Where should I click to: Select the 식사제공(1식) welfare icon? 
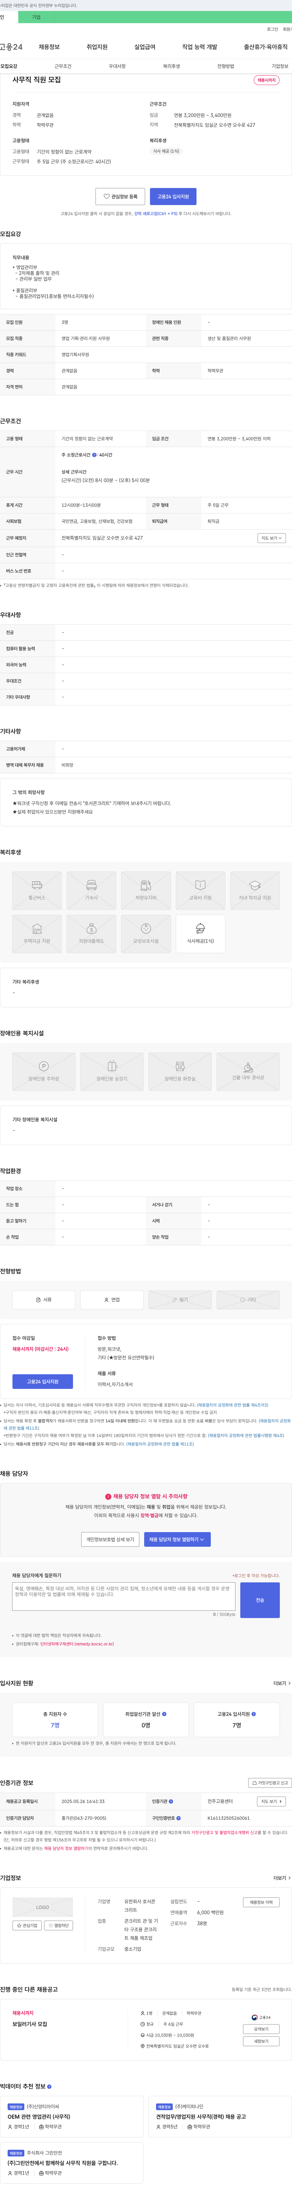pyautogui.click(x=200, y=934)
